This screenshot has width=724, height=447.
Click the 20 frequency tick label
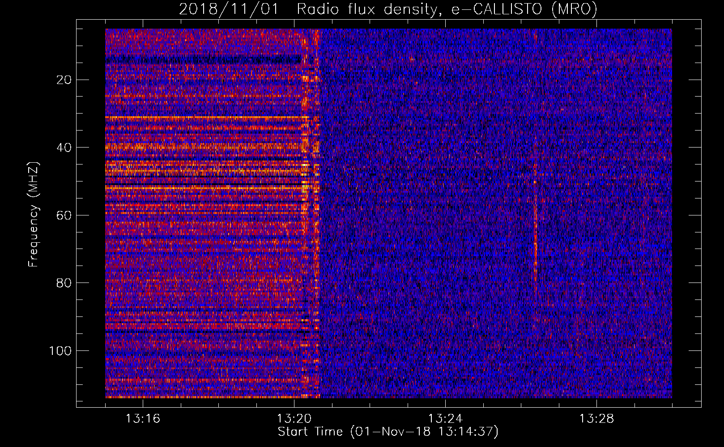pyautogui.click(x=64, y=80)
